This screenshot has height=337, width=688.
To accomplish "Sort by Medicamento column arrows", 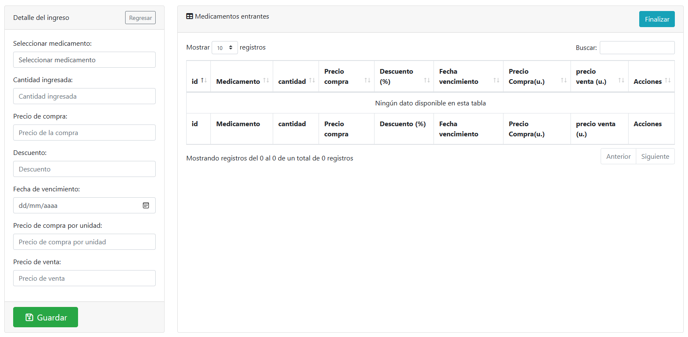I will pos(266,80).
